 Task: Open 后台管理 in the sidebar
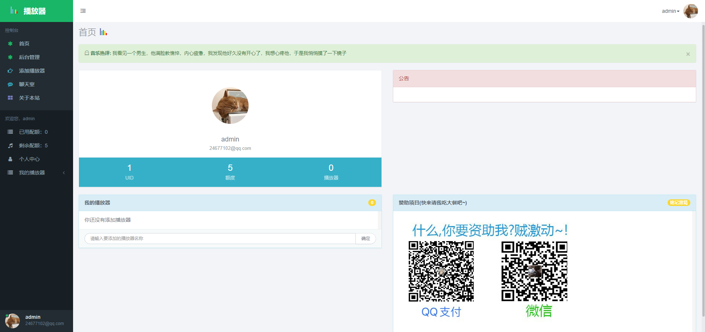pyautogui.click(x=36, y=57)
